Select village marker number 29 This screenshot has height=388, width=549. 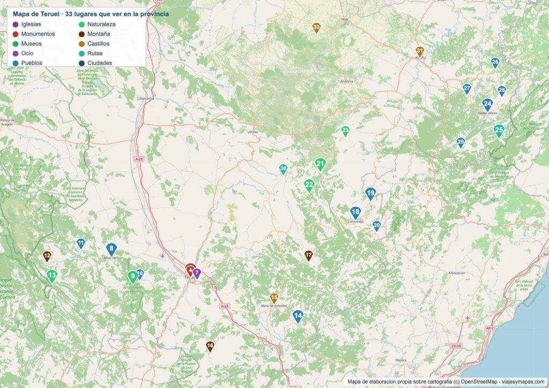pyautogui.click(x=461, y=143)
